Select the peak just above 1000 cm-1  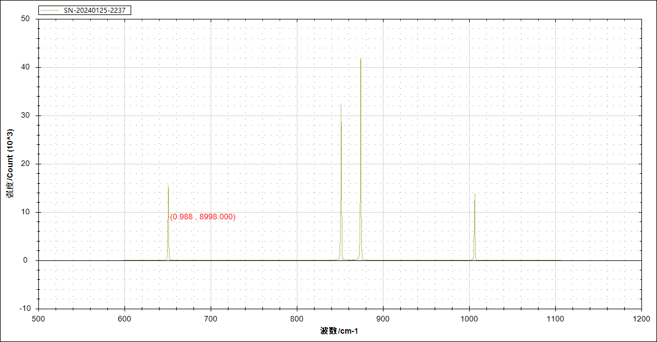475,195
